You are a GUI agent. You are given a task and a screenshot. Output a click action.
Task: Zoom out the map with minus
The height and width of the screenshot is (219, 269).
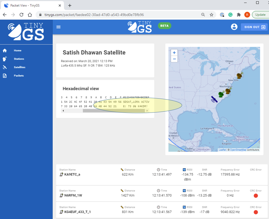click(x=174, y=59)
